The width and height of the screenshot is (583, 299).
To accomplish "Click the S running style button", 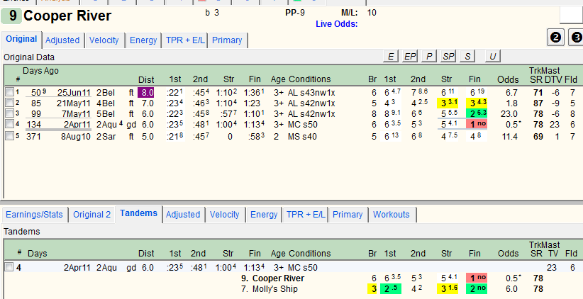I will 467,57.
